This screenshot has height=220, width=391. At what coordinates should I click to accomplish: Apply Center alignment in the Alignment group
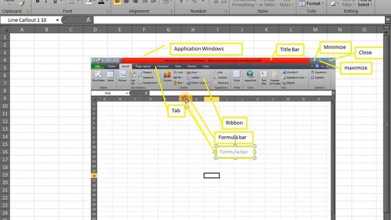126,2
